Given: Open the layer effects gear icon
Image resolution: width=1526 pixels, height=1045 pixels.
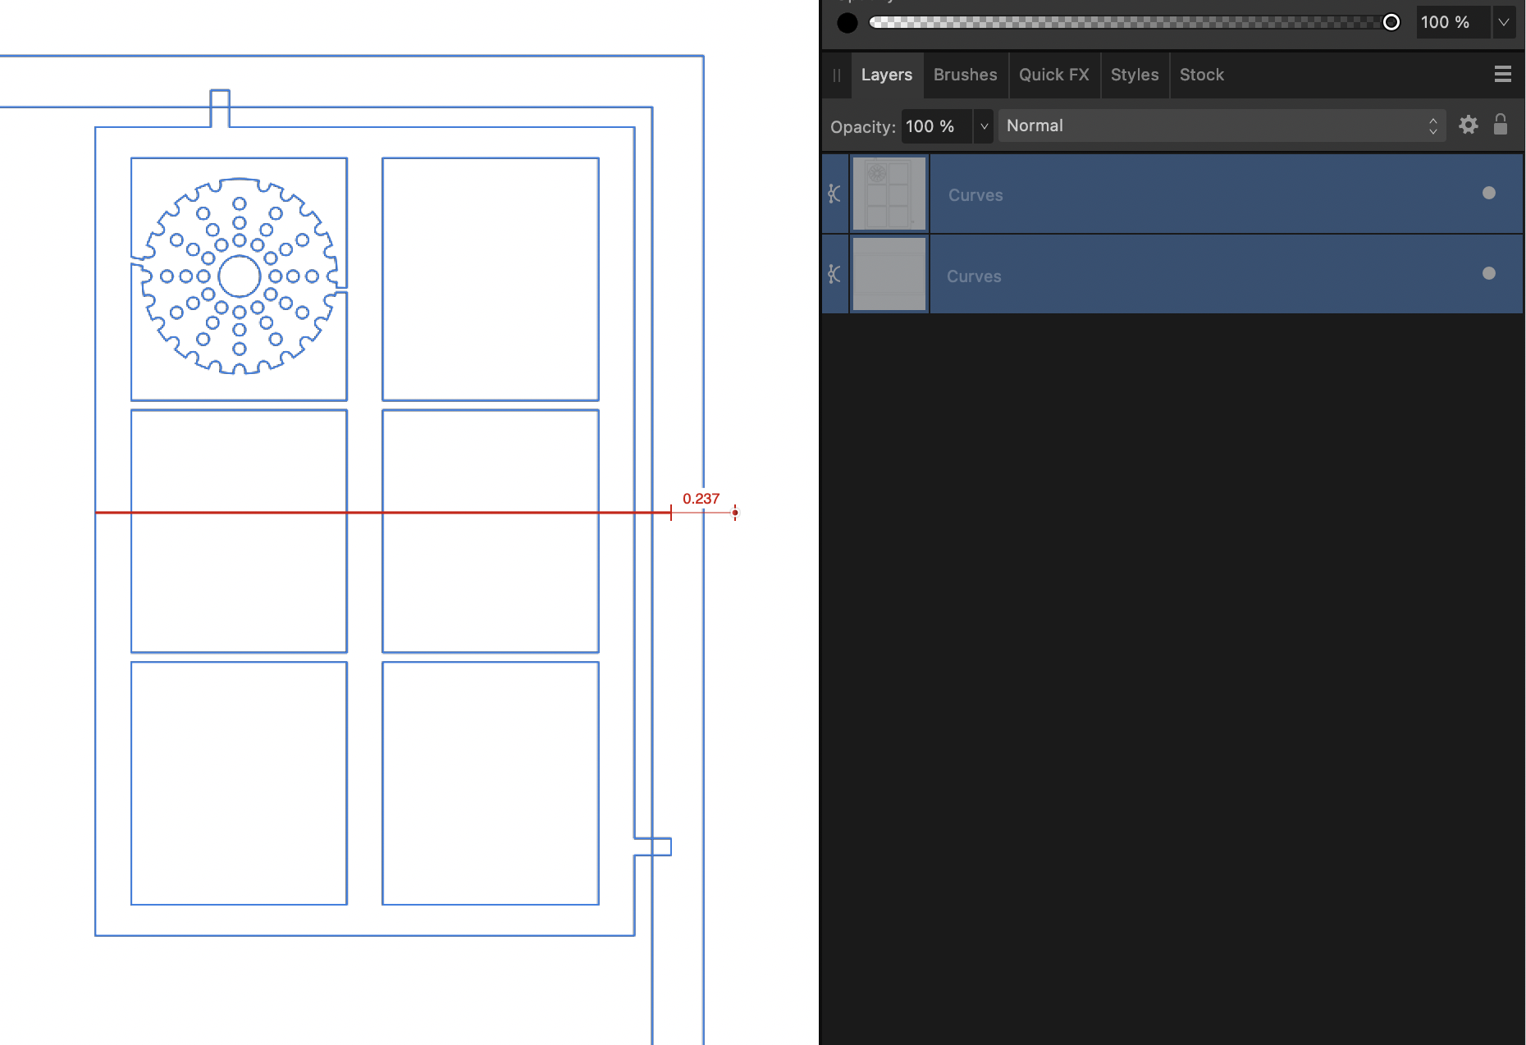Looking at the screenshot, I should 1468,125.
